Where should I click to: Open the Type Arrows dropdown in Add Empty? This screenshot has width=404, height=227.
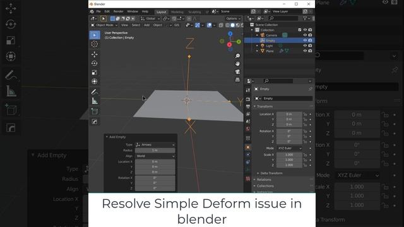(155, 144)
